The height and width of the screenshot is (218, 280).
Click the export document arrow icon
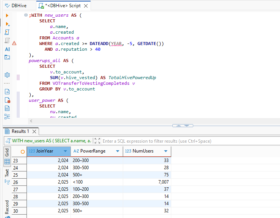click(x=7, y=92)
